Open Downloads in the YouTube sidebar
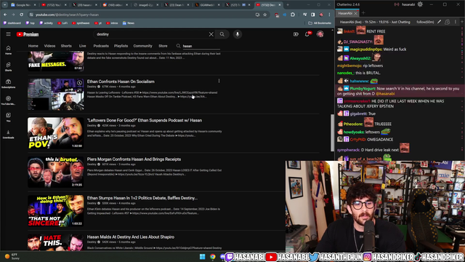This screenshot has width=465, height=262. tap(8, 134)
